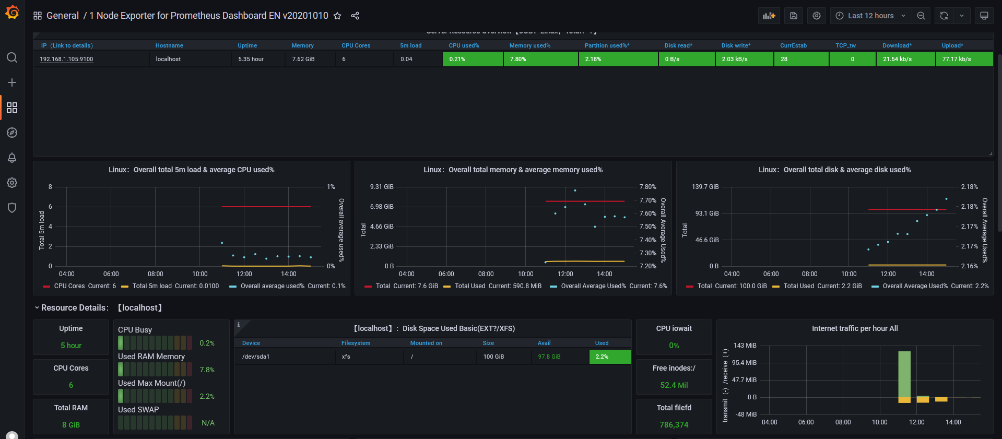Screen dimensions: 1002x439
Task: Open the Server Admin shield icon
Action: coord(12,208)
